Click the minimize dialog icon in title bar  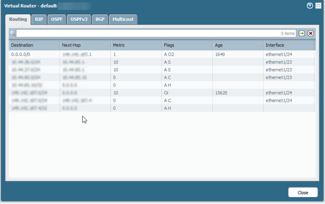pos(318,6)
